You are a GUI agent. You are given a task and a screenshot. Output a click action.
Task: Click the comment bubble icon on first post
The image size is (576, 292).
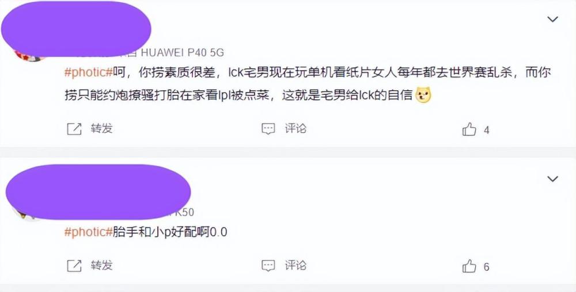268,129
